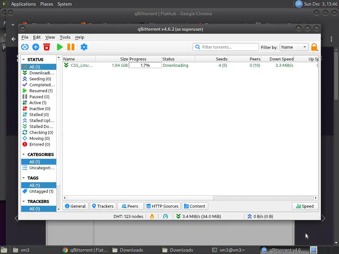
Task: Sort by Name column header
Action: (x=79, y=59)
